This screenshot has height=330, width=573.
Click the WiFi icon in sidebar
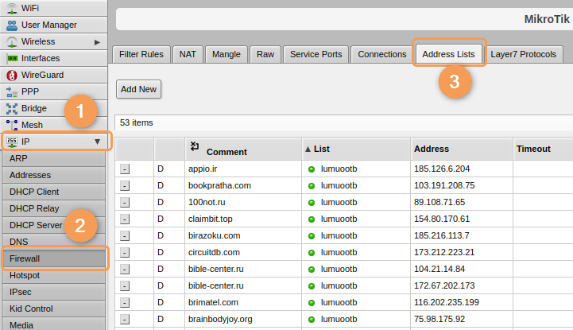tap(12, 8)
